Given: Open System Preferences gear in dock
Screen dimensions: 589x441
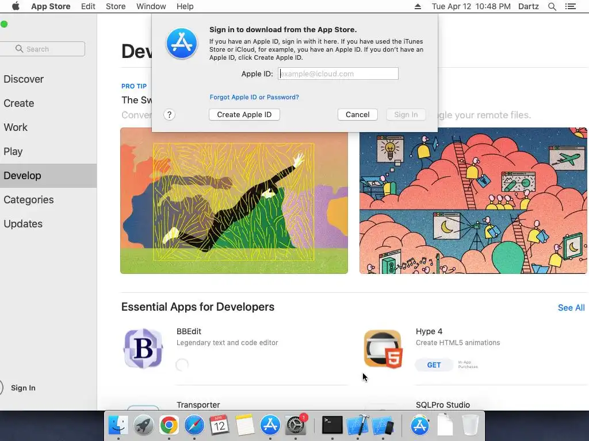Looking at the screenshot, I should pos(296,425).
